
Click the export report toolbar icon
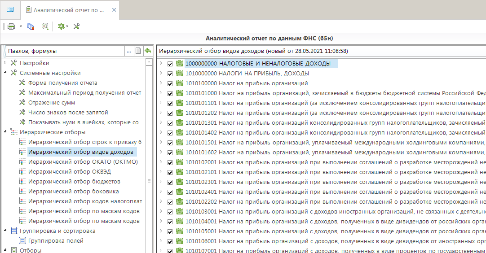point(45,26)
